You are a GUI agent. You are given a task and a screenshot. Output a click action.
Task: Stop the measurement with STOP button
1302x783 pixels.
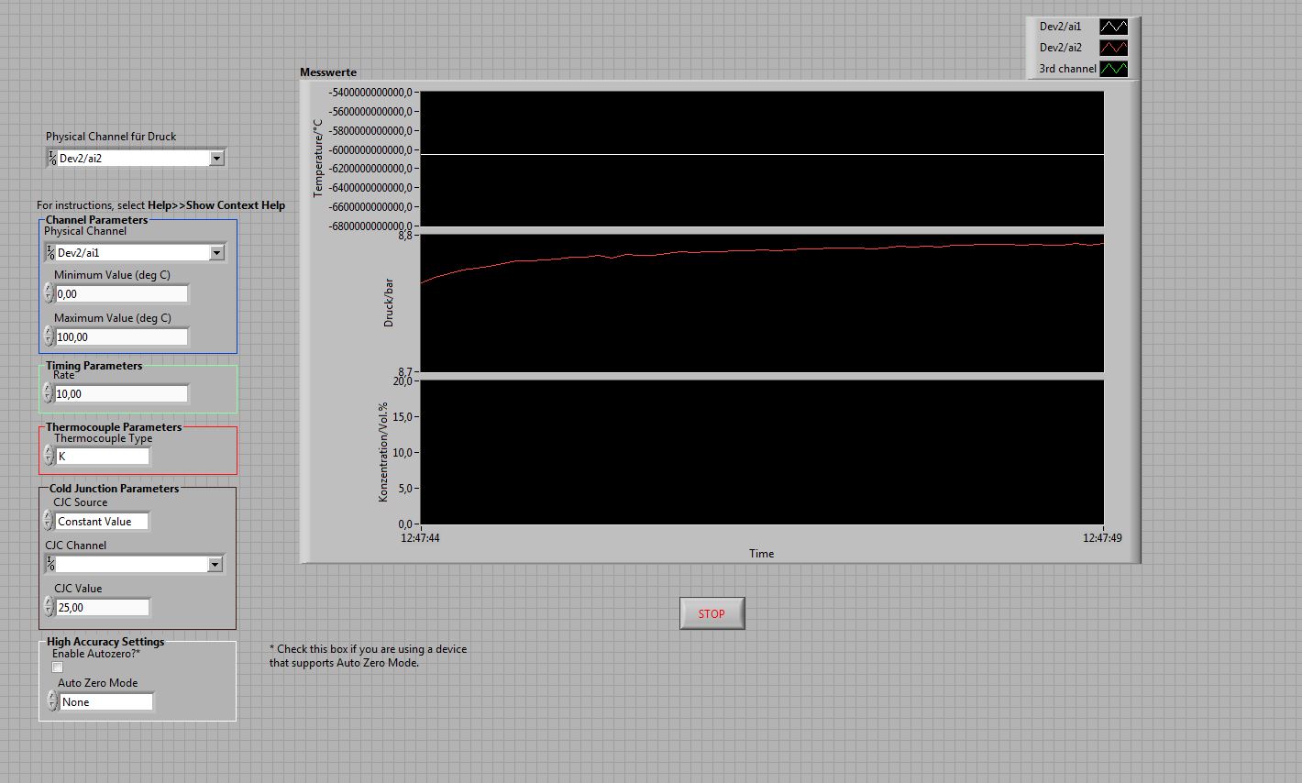712,613
